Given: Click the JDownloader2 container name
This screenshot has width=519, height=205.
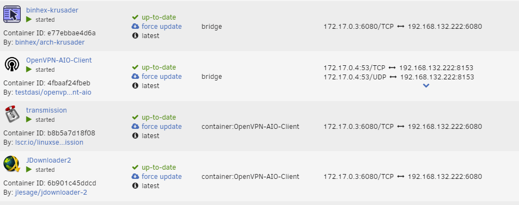Looking at the screenshot, I should click(48, 160).
